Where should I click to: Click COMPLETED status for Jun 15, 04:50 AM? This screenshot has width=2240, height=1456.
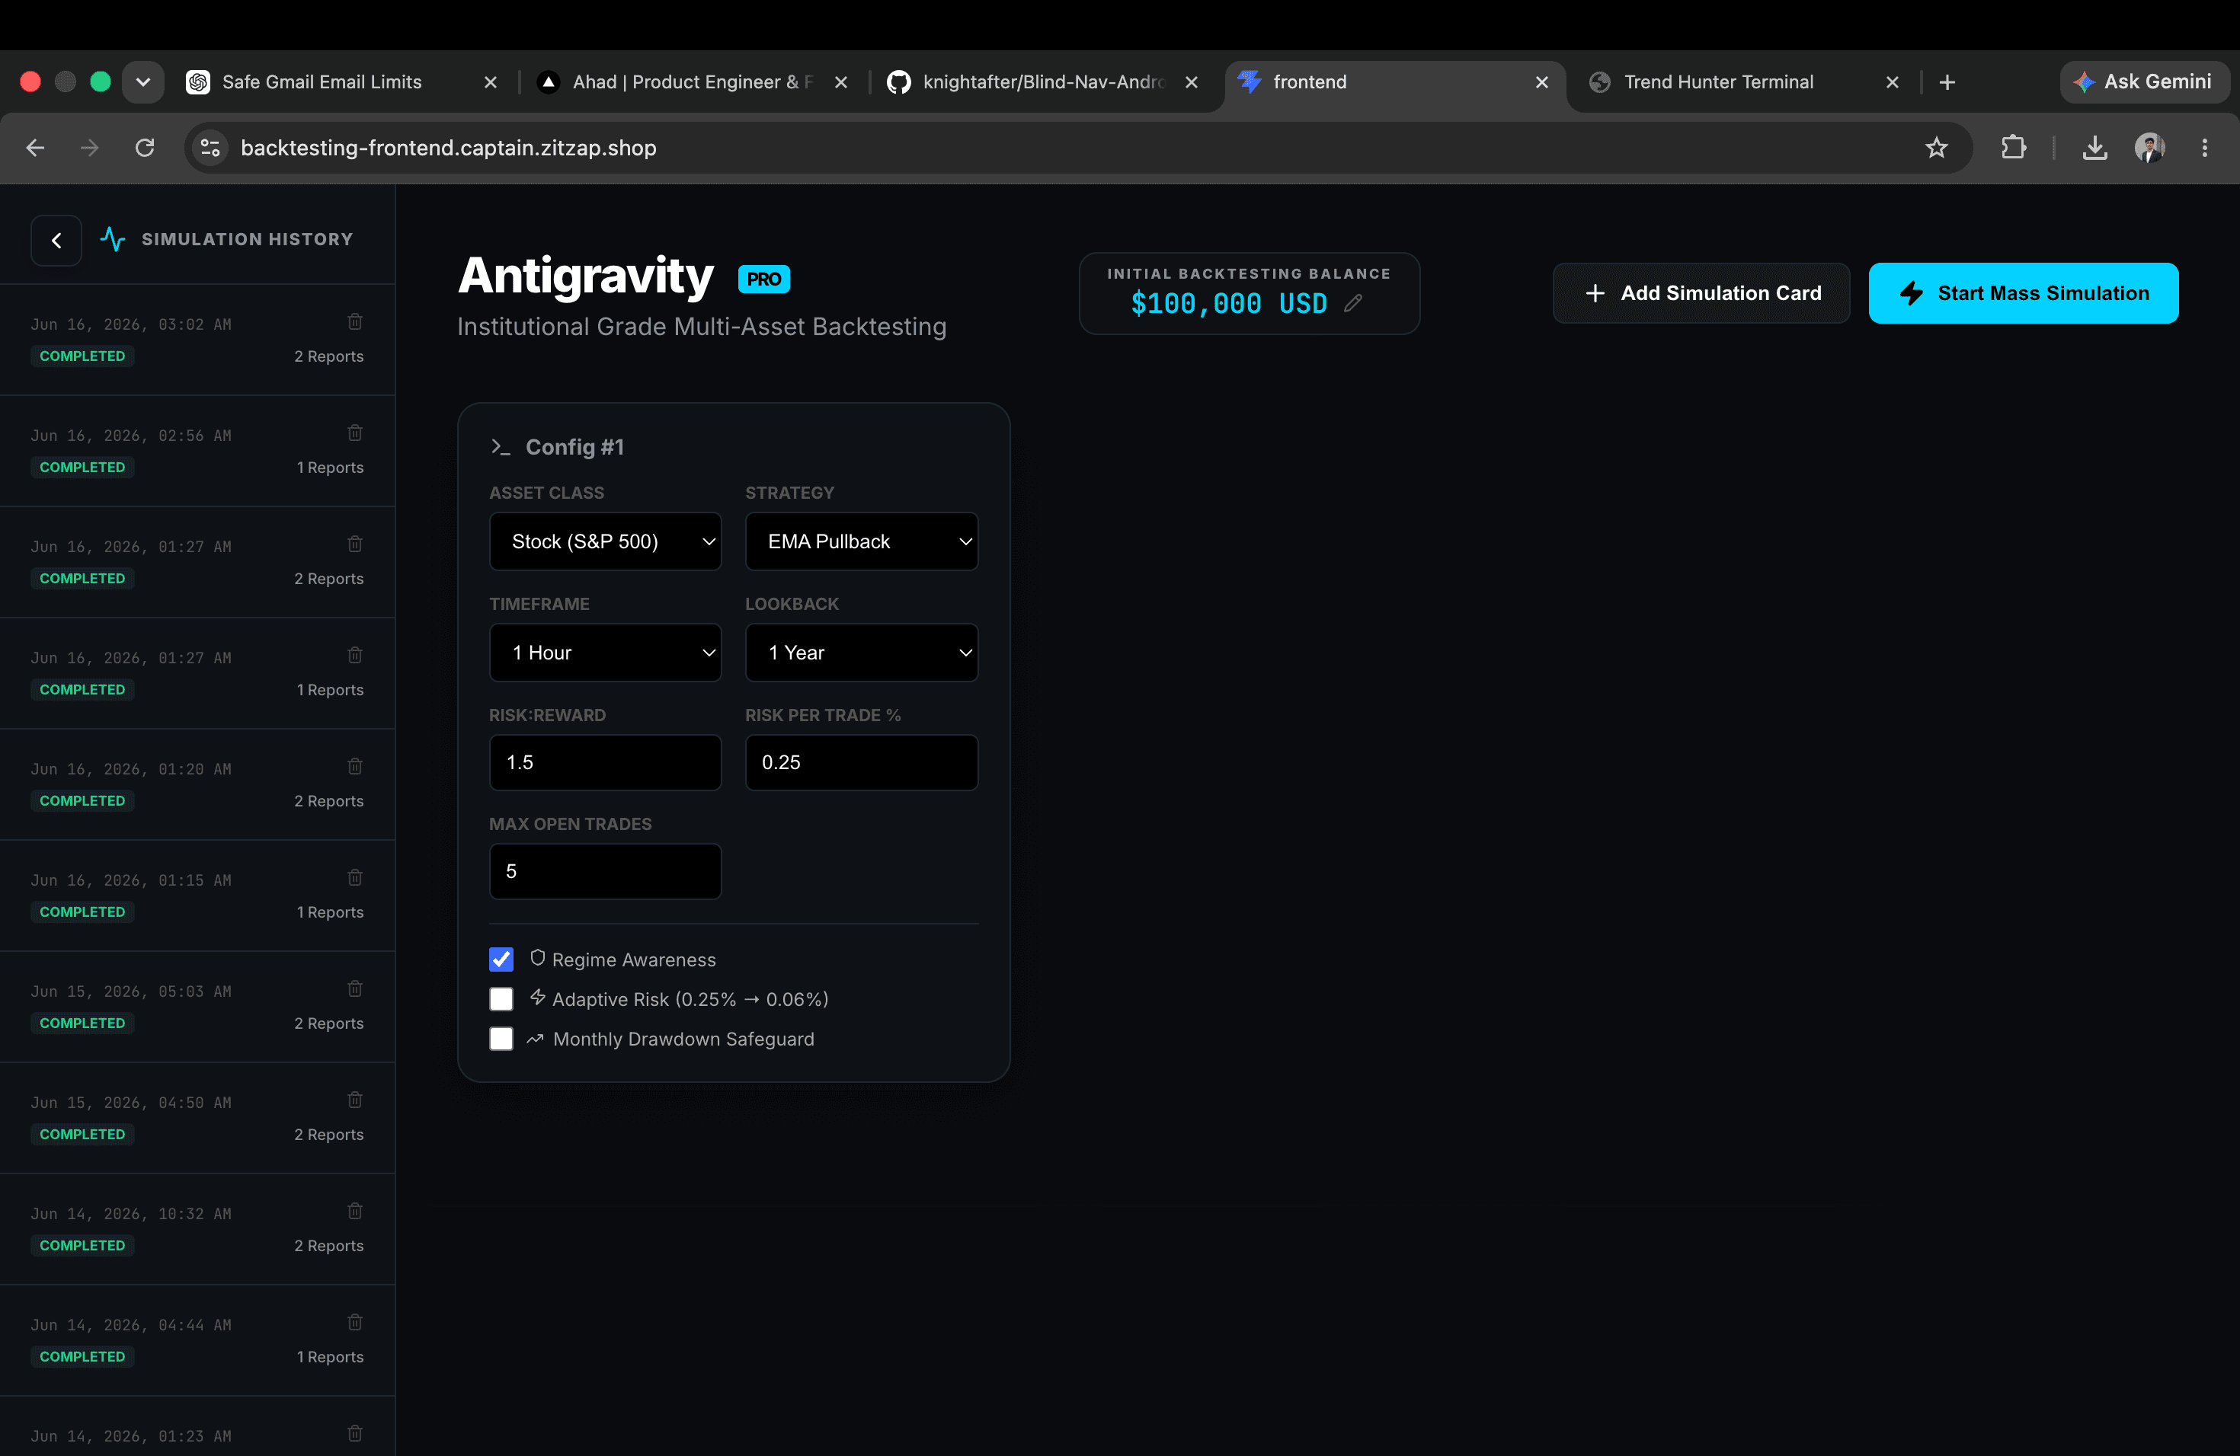point(82,1135)
